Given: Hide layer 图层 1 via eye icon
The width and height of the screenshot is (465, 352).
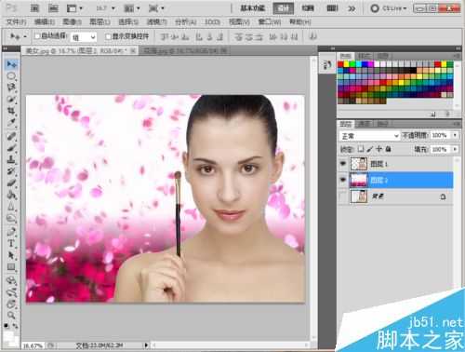Looking at the screenshot, I should (x=343, y=163).
